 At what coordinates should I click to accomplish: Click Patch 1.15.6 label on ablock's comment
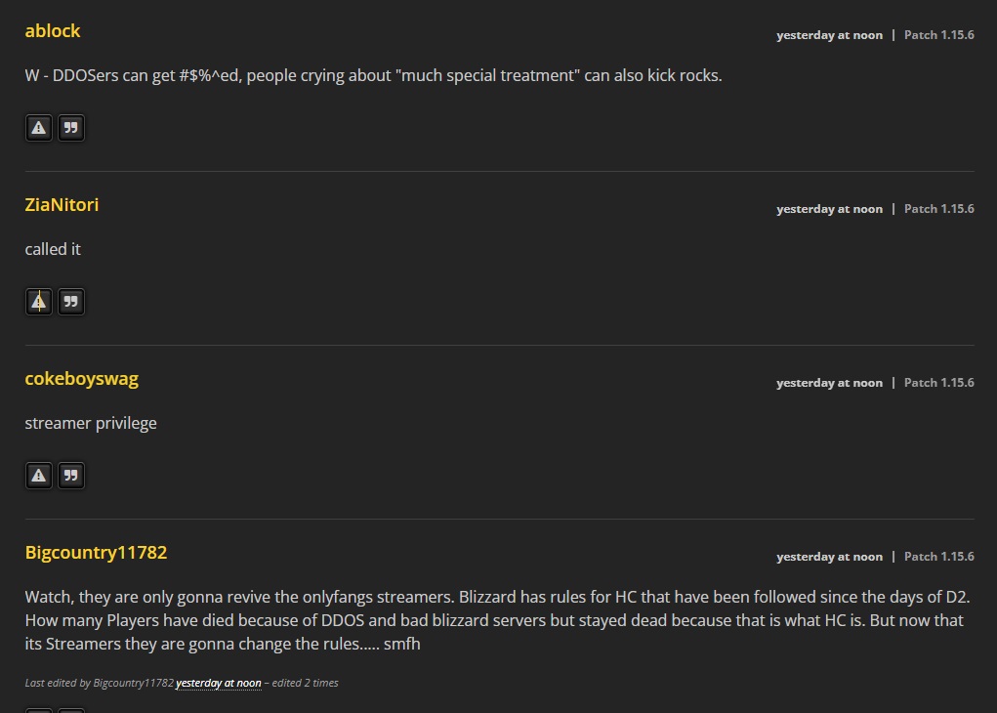938,35
